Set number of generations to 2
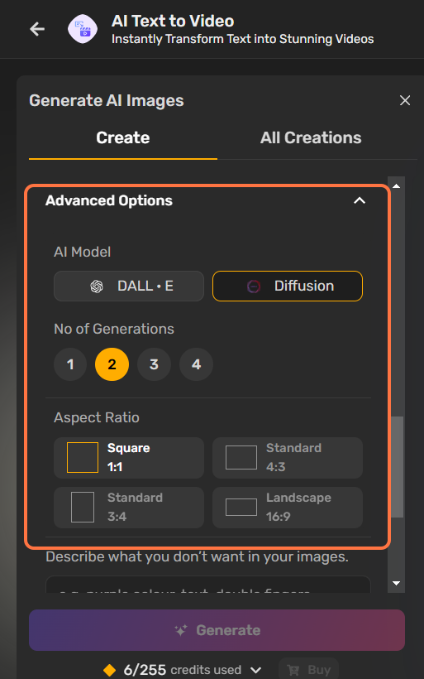Screen dimensions: 424x679 (112, 364)
